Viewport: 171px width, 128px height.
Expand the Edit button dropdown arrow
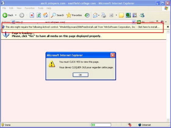tap(116, 15)
